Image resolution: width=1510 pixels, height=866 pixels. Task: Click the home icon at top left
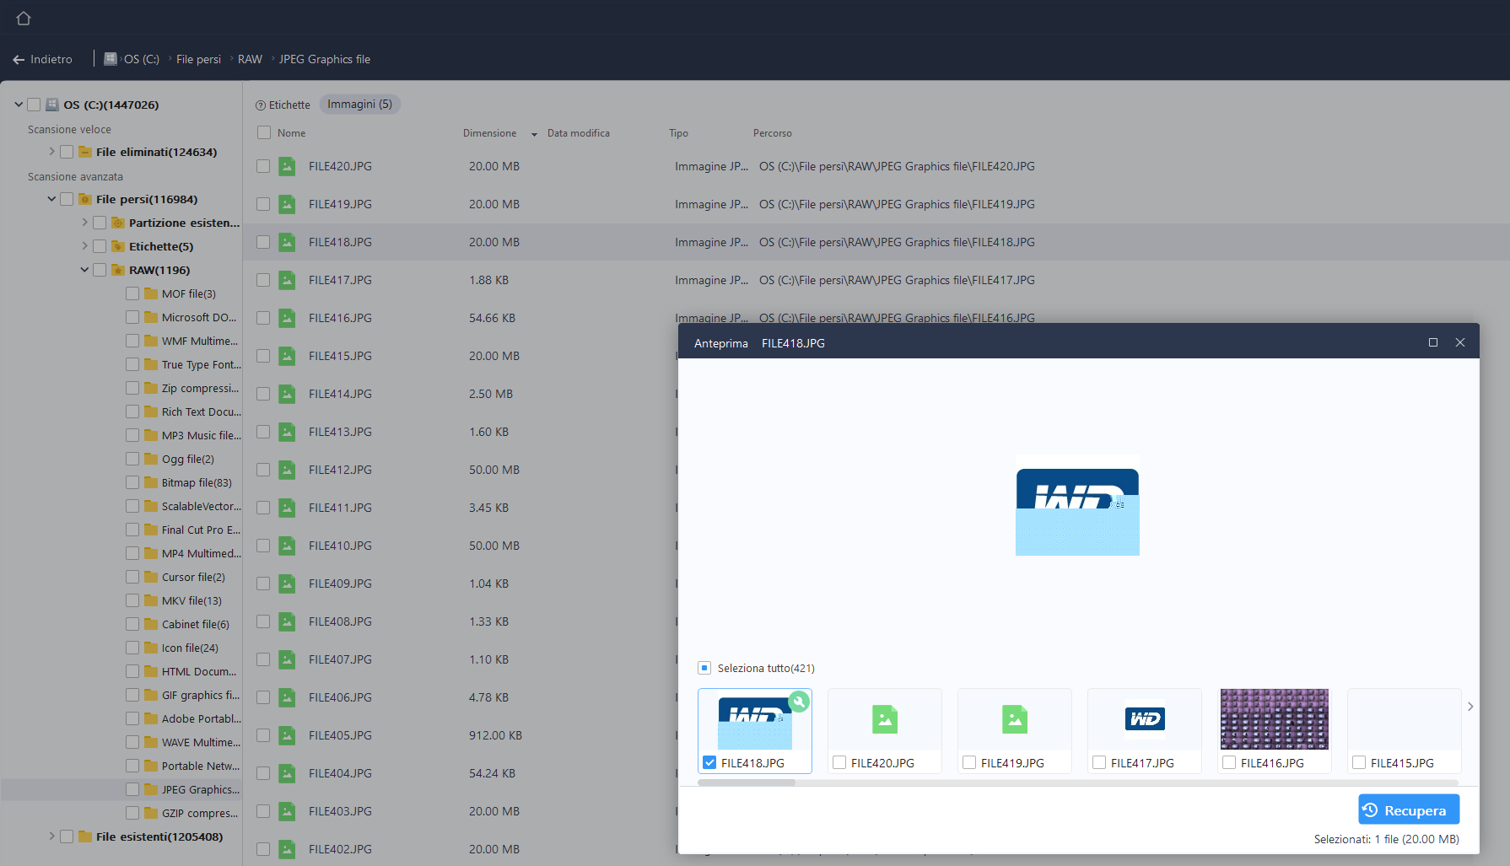pyautogui.click(x=24, y=18)
